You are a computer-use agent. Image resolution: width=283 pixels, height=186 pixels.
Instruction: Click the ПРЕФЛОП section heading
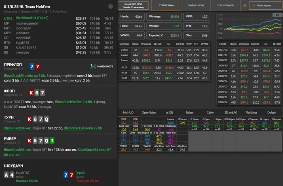(x=13, y=65)
